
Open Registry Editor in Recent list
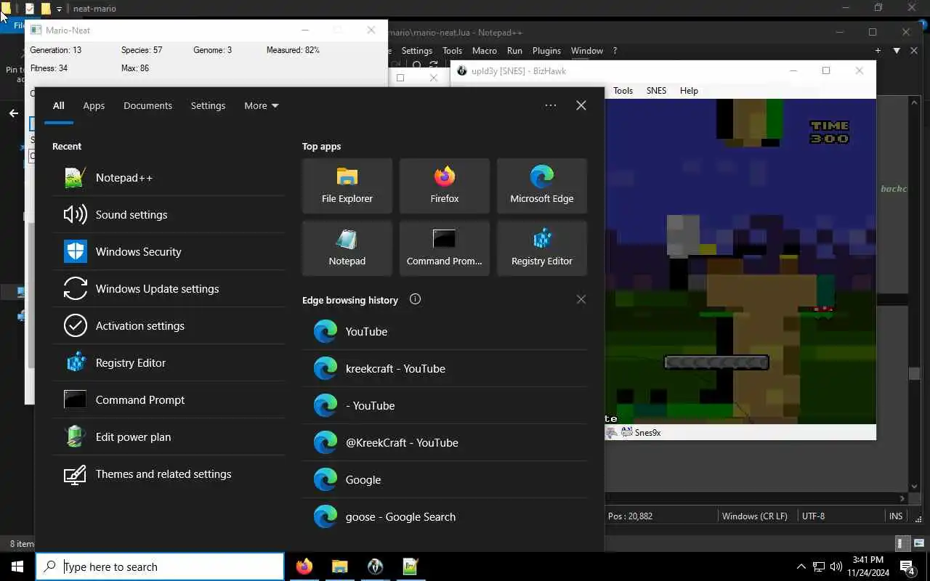tap(169, 362)
